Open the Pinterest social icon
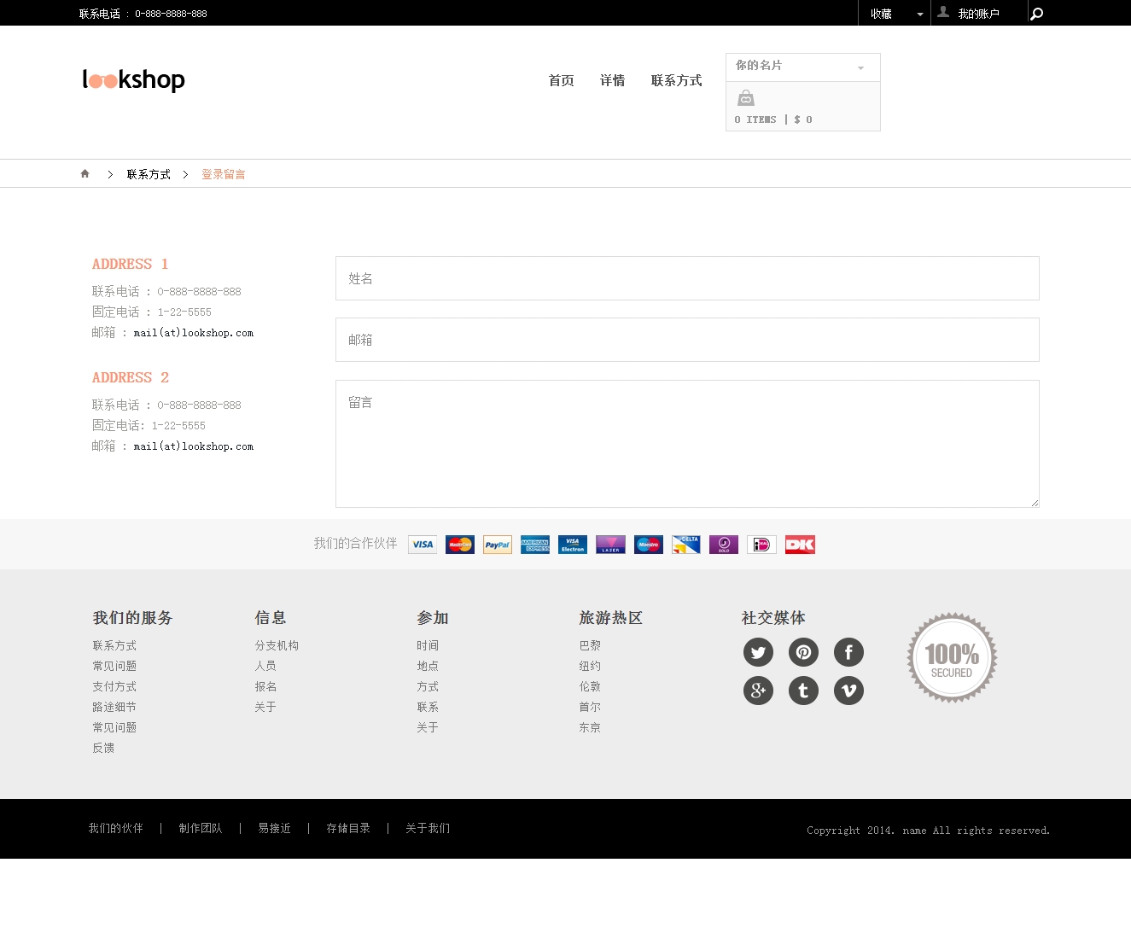Image resolution: width=1131 pixels, height=927 pixels. [x=803, y=653]
